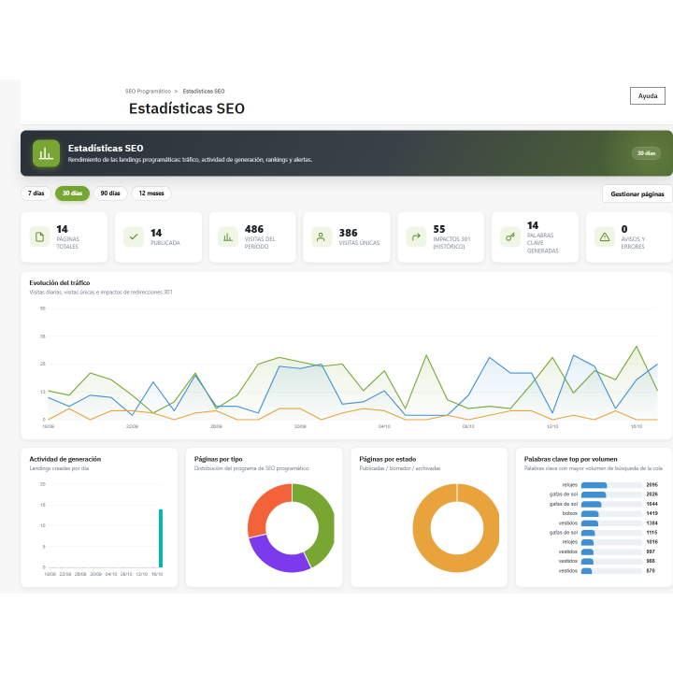The image size is (673, 673).
Task: Click the green bar-chart banner icon
Action: [x=46, y=153]
